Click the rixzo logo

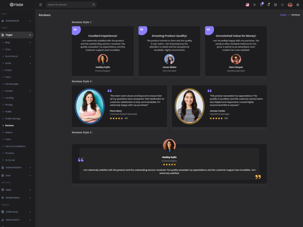click(x=17, y=5)
